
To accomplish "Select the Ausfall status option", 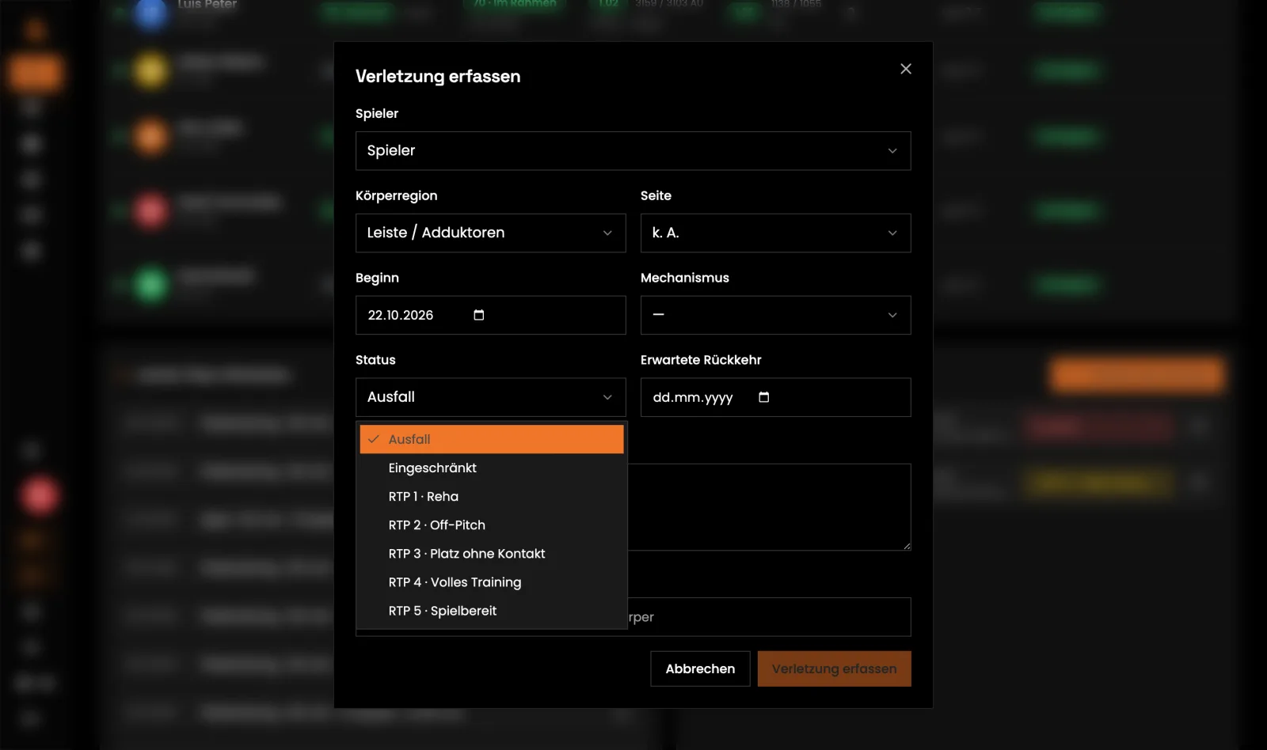I will pyautogui.click(x=492, y=439).
